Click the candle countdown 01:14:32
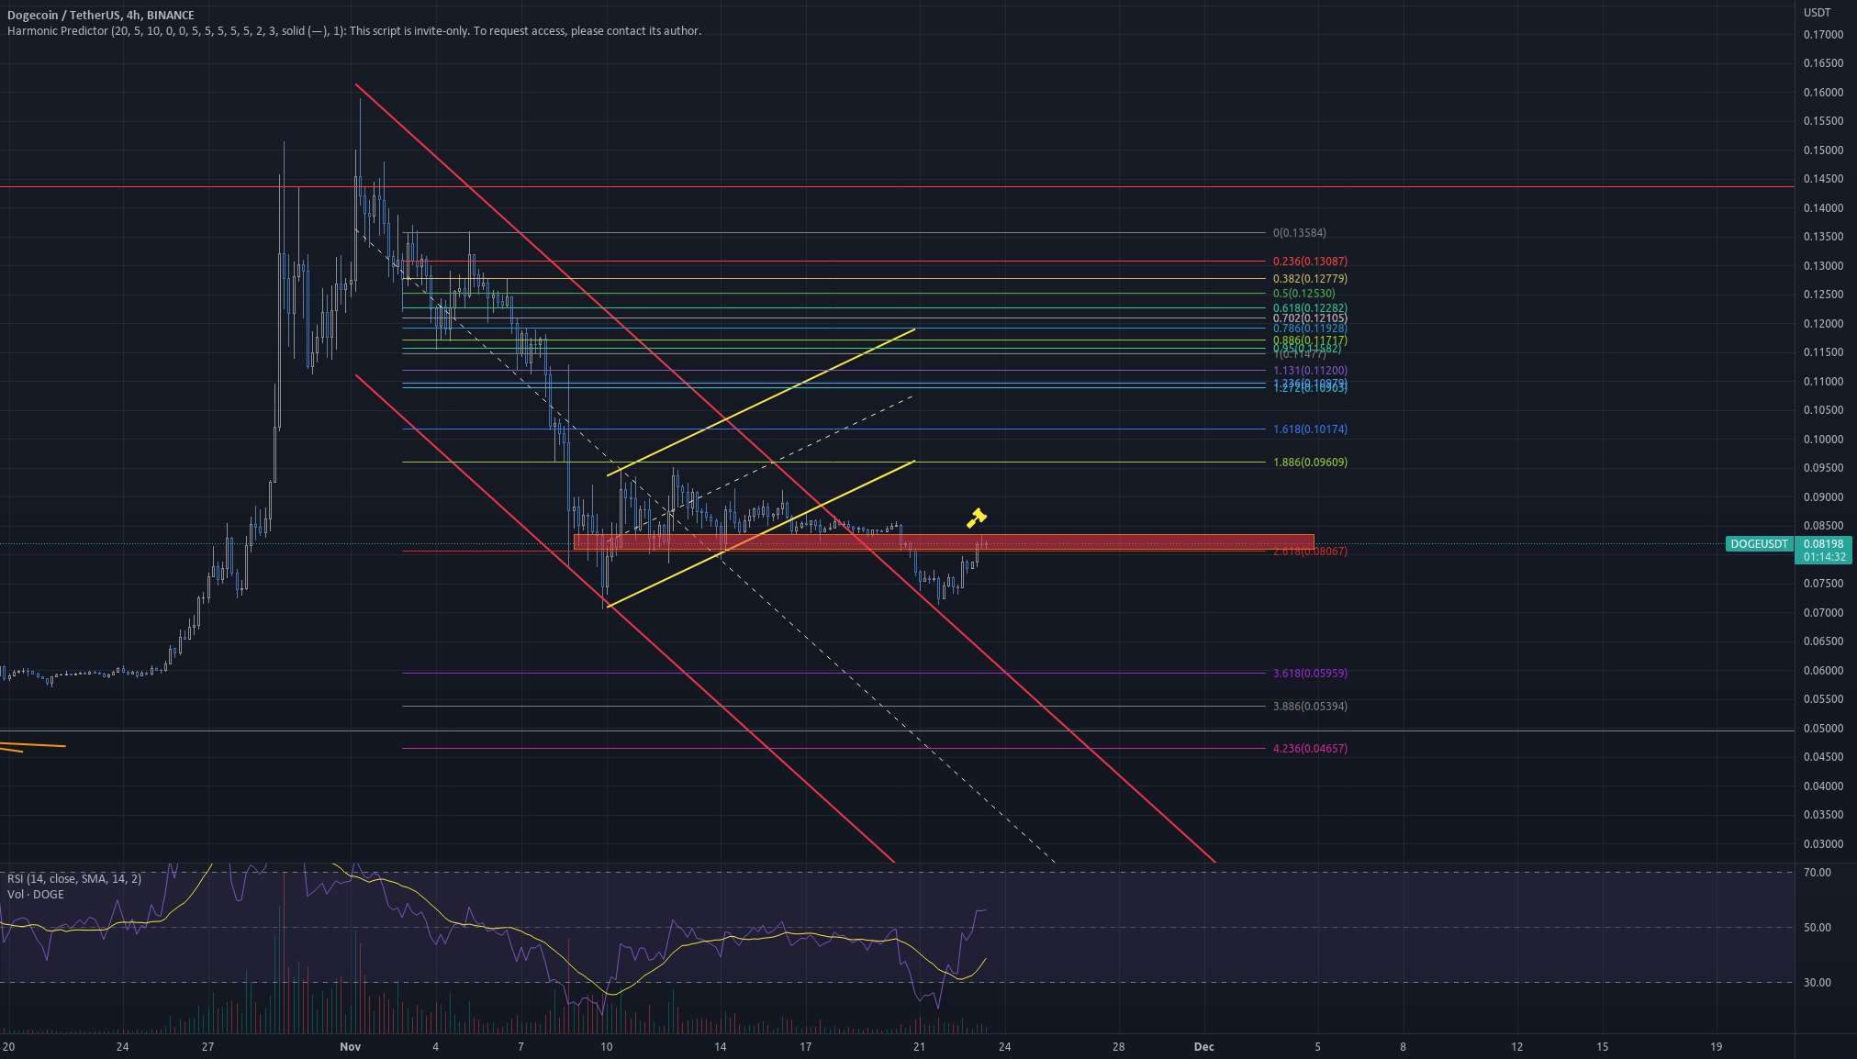Image resolution: width=1857 pixels, height=1059 pixels. (x=1824, y=557)
